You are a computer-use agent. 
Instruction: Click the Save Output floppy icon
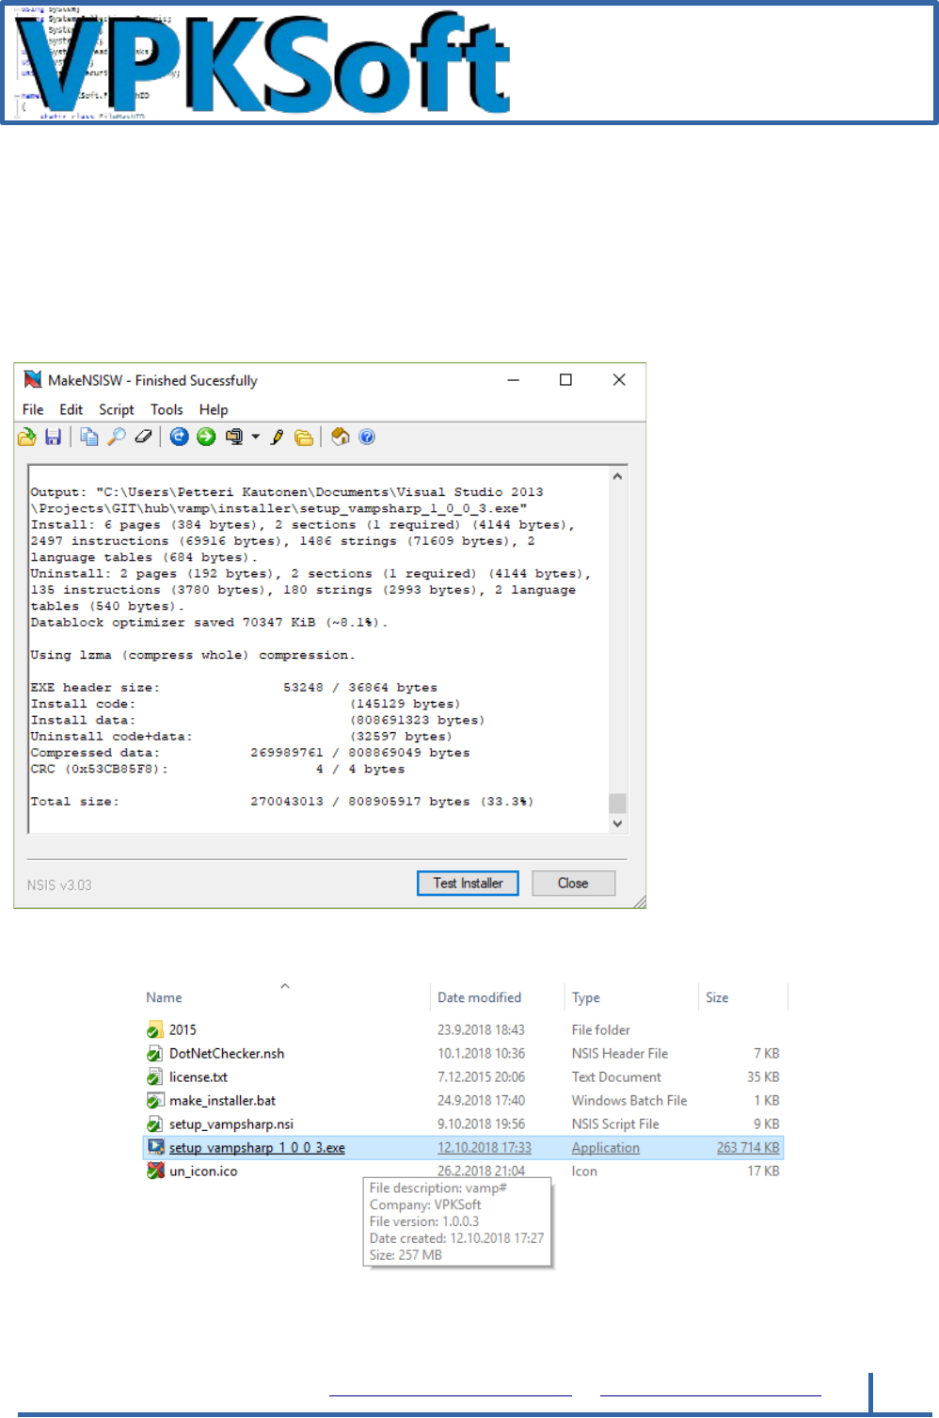(x=53, y=437)
